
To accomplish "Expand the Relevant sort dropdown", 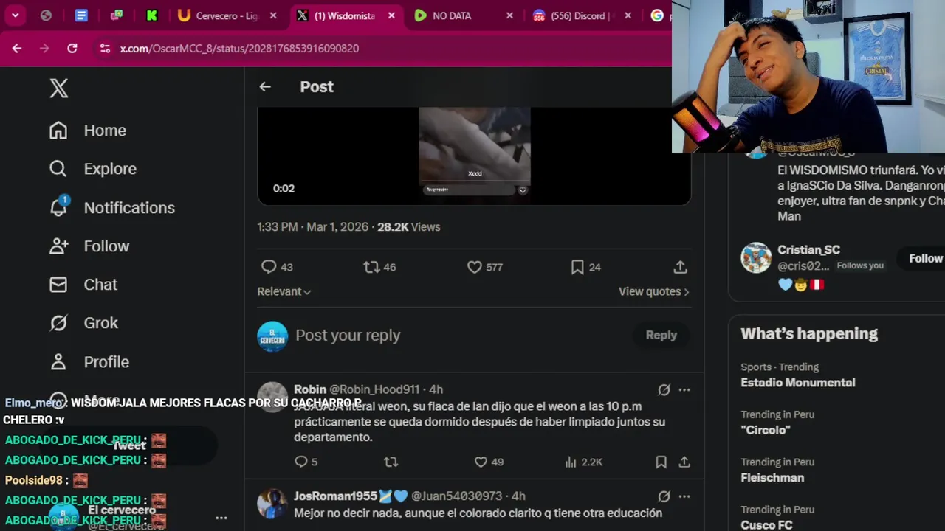I will pyautogui.click(x=284, y=291).
